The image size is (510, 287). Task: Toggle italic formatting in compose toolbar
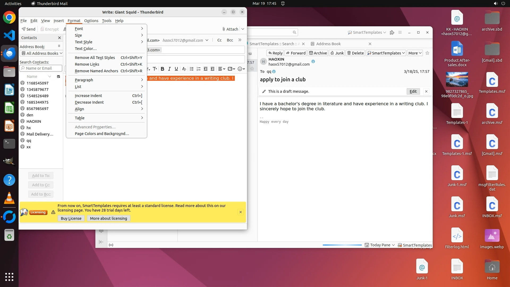click(x=169, y=69)
